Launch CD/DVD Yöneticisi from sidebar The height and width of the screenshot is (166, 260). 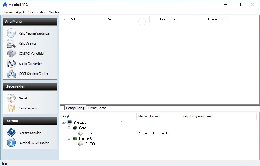click(x=31, y=54)
